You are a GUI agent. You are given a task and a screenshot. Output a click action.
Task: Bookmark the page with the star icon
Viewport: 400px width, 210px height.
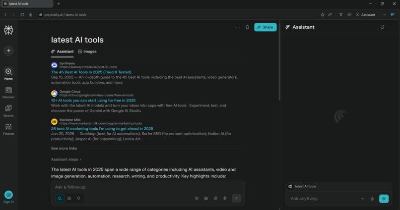(x=323, y=15)
